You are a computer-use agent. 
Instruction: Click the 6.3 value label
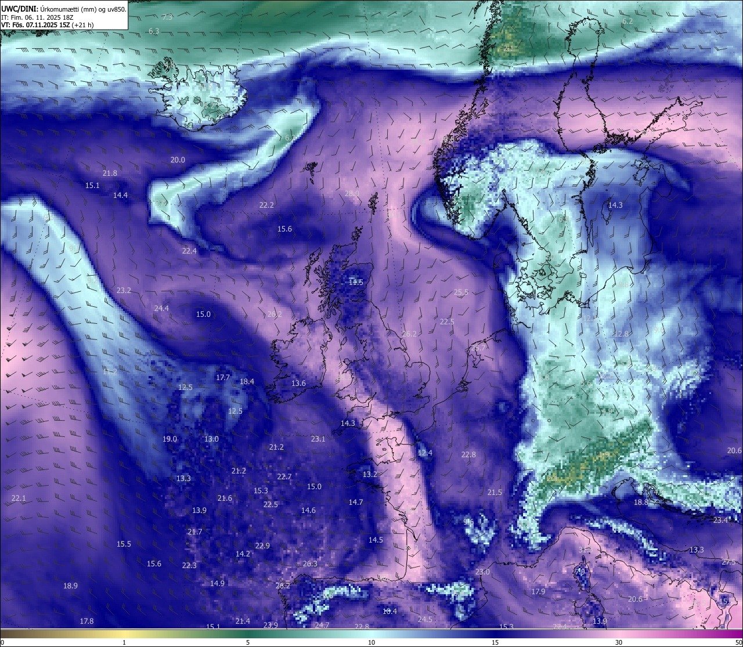[154, 31]
